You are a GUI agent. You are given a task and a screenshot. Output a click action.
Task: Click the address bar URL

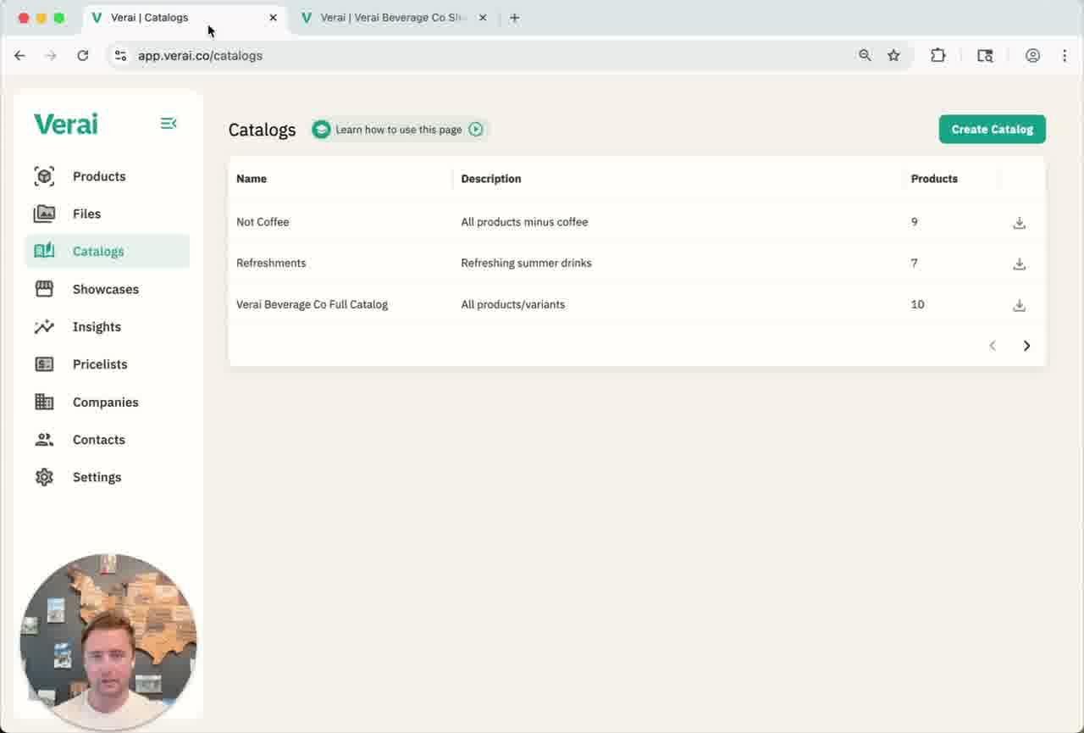click(x=200, y=56)
